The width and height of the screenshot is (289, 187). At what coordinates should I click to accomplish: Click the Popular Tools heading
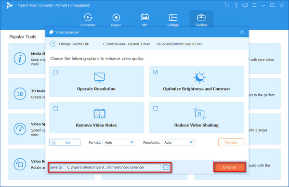(23, 37)
